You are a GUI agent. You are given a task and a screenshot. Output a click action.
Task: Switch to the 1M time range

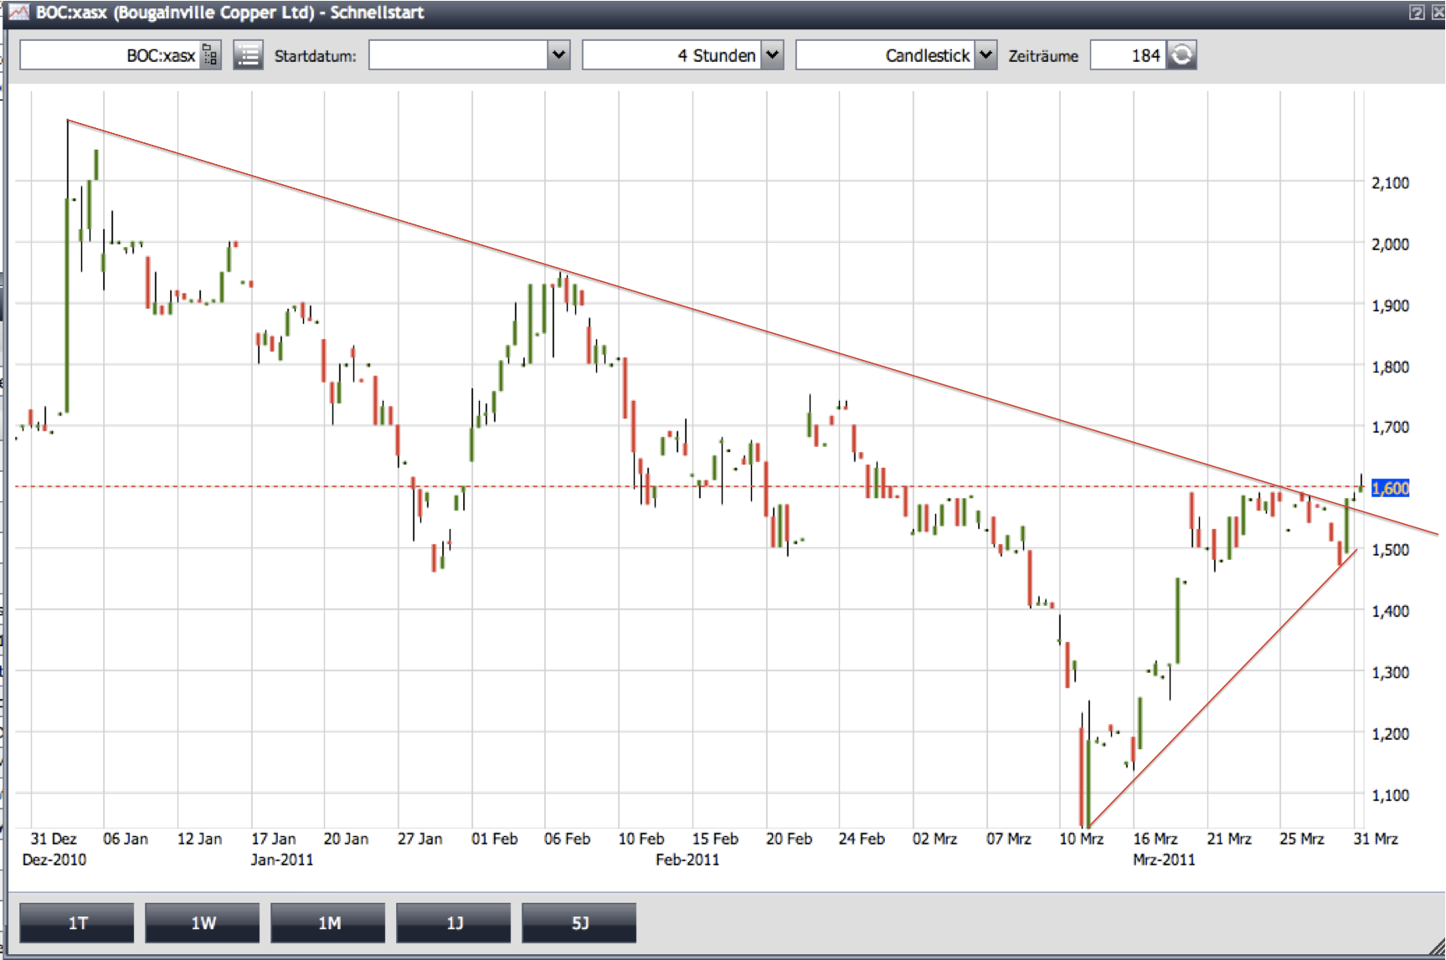(x=328, y=922)
